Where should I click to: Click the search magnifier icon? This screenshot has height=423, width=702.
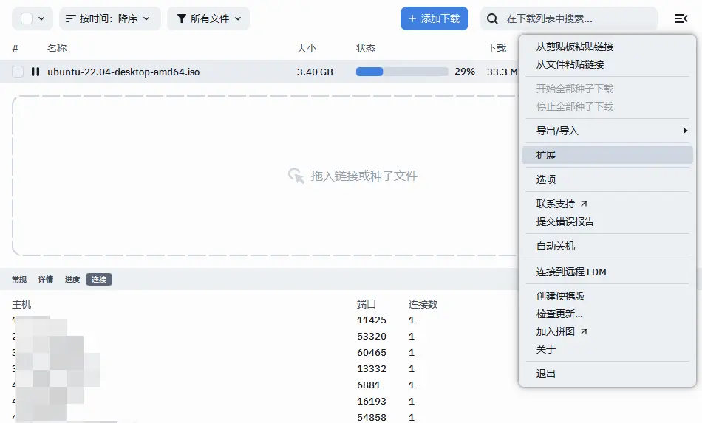coord(492,18)
